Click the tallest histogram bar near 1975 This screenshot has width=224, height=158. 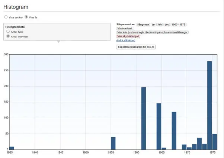pyautogui.click(x=209, y=105)
